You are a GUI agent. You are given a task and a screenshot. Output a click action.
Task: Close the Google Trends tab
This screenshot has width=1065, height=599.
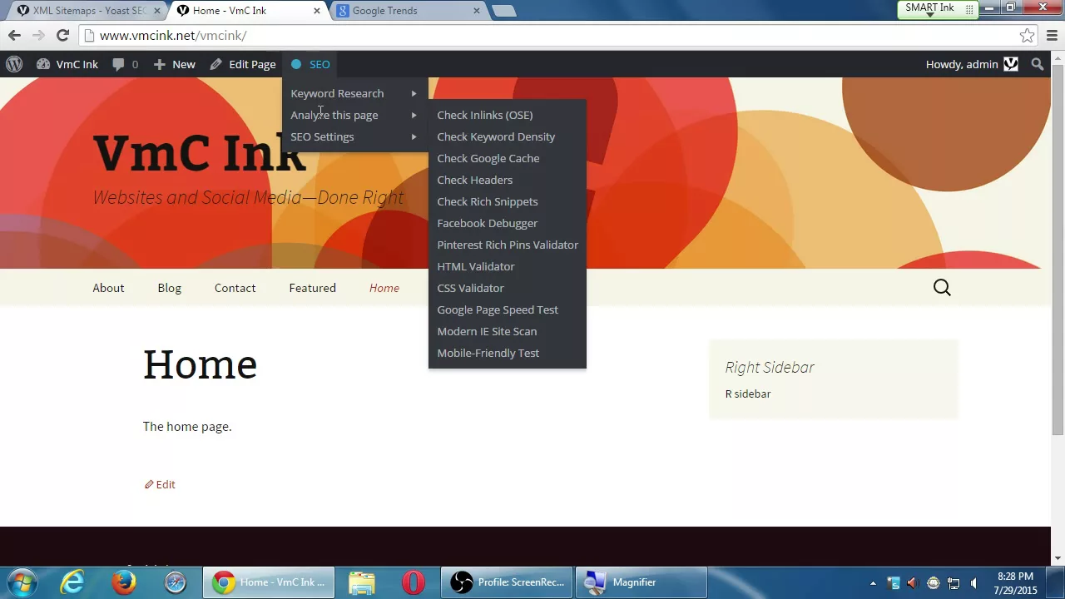477,11
